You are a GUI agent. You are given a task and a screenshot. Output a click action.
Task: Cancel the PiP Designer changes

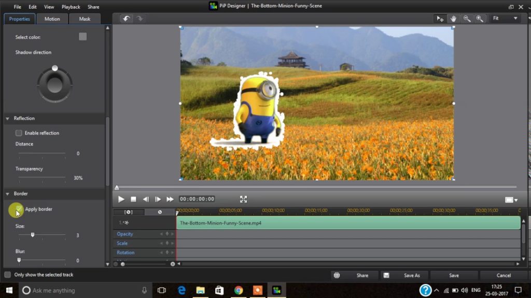click(504, 275)
